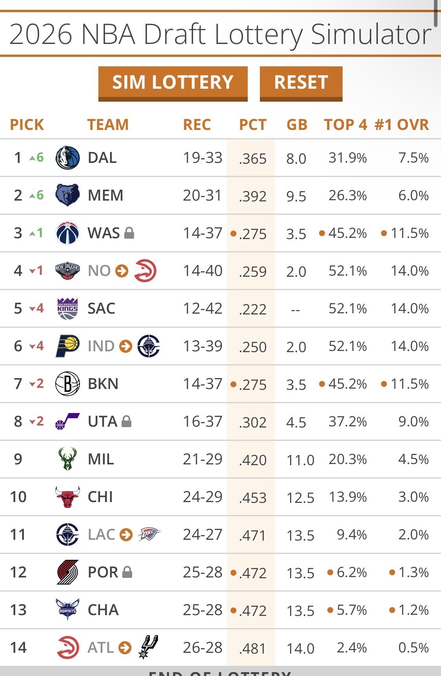Screen dimensions: 441x676
Task: Select the Sacramento Kings logo
Action: [x=68, y=309]
